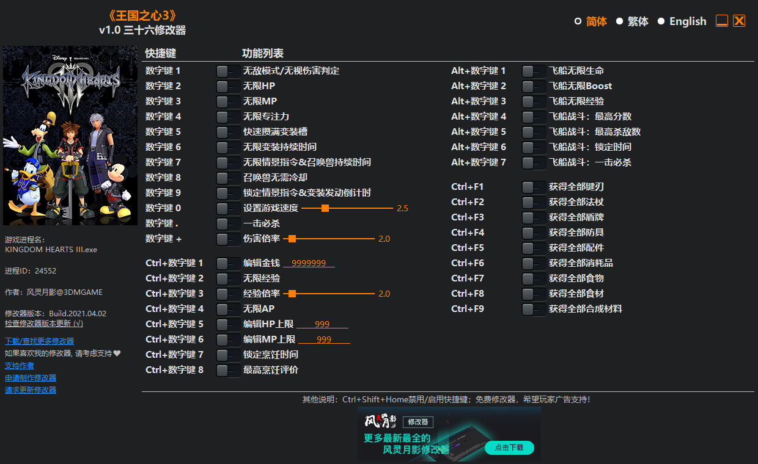
Task: Toggle 飞船无限生命 switch
Action: tap(534, 71)
